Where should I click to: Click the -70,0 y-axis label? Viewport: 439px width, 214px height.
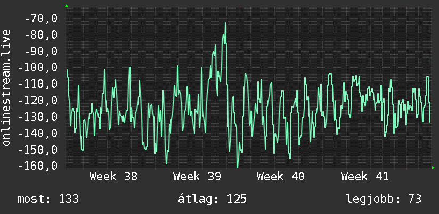(x=41, y=19)
